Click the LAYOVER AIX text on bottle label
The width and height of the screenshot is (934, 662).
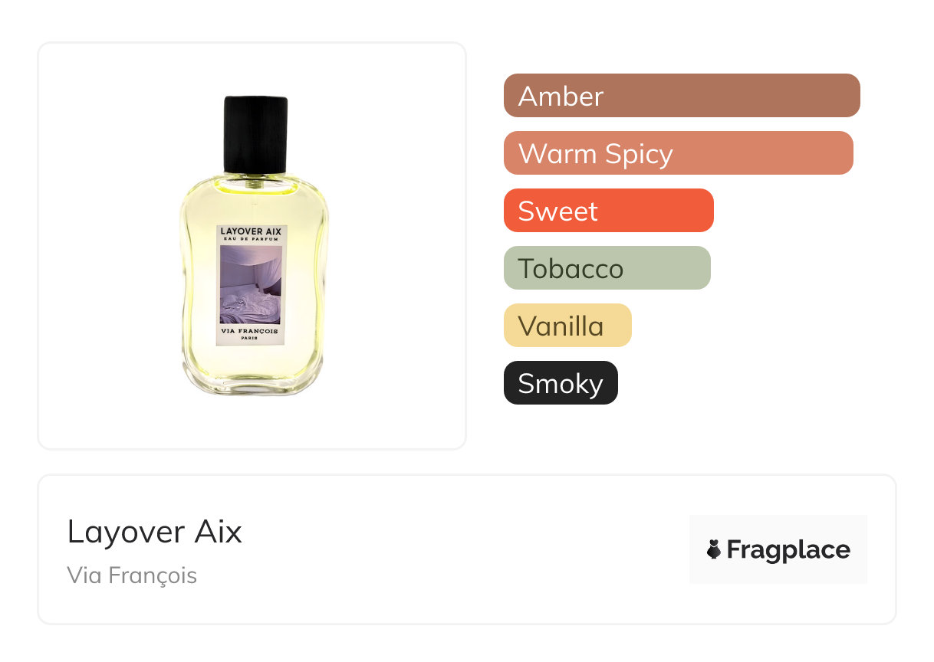point(251,231)
